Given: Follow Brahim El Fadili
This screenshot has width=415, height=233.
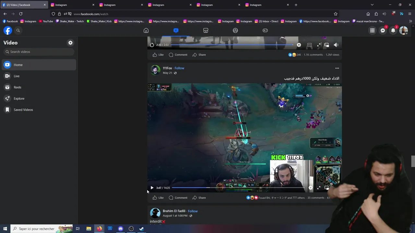Looking at the screenshot, I should (x=193, y=211).
